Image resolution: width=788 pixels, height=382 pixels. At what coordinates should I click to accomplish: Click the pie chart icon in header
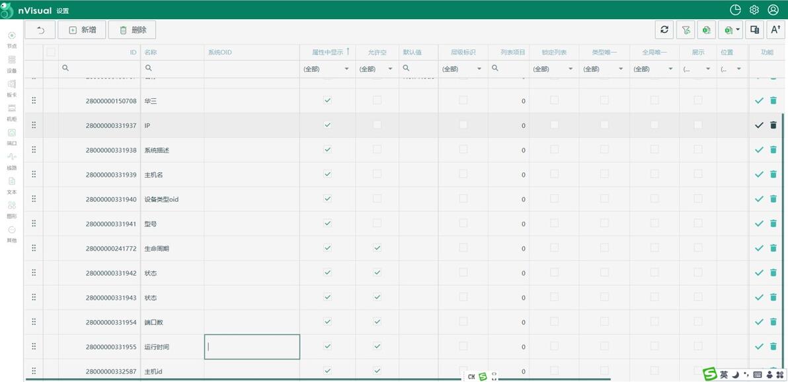735,10
